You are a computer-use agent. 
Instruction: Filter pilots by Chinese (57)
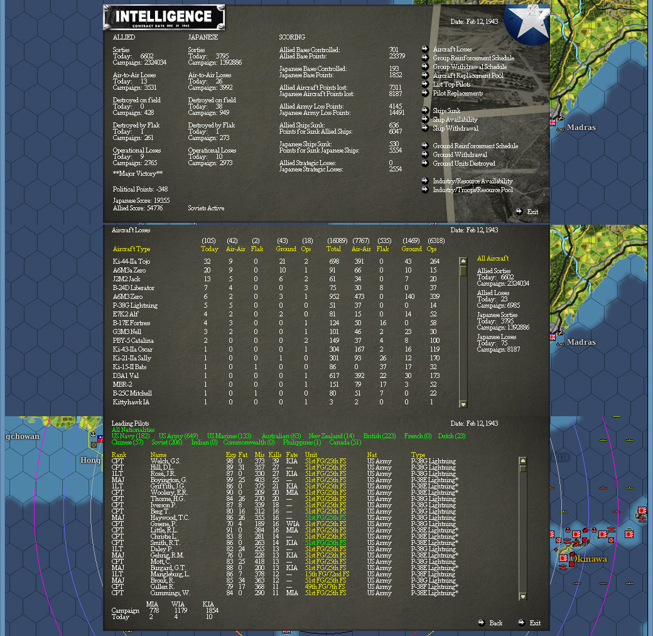[127, 442]
